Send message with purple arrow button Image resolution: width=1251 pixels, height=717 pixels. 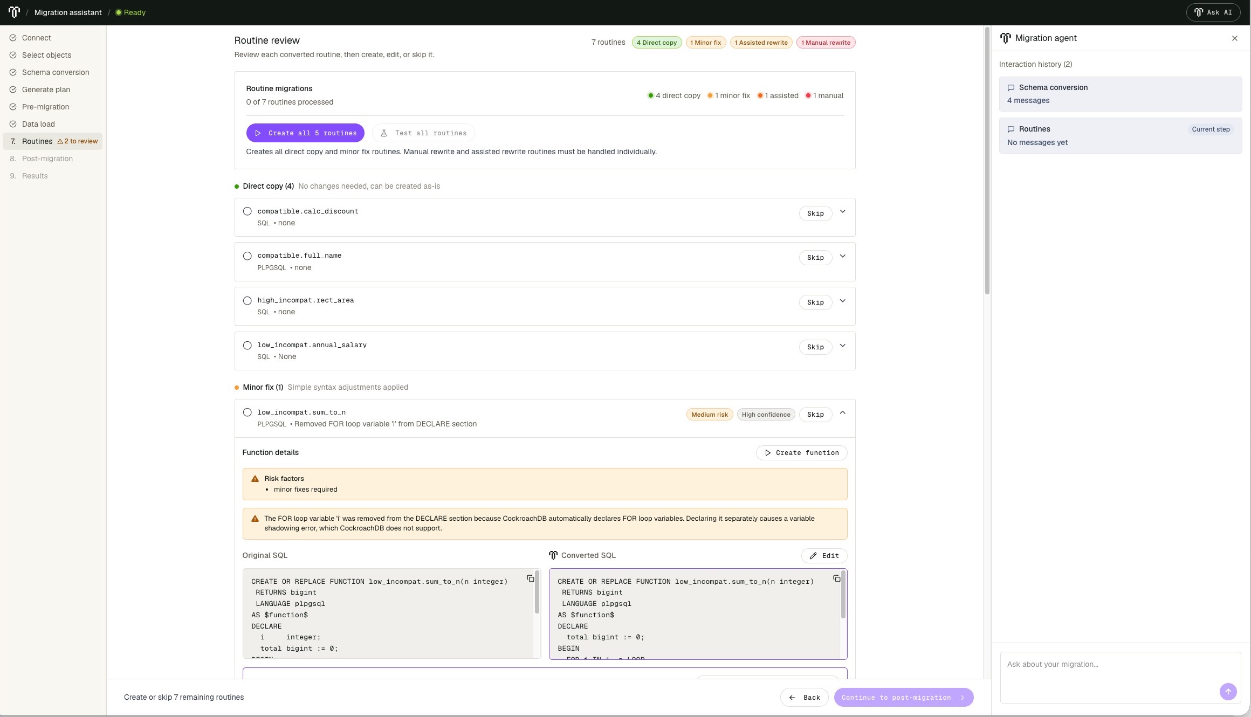pos(1228,692)
